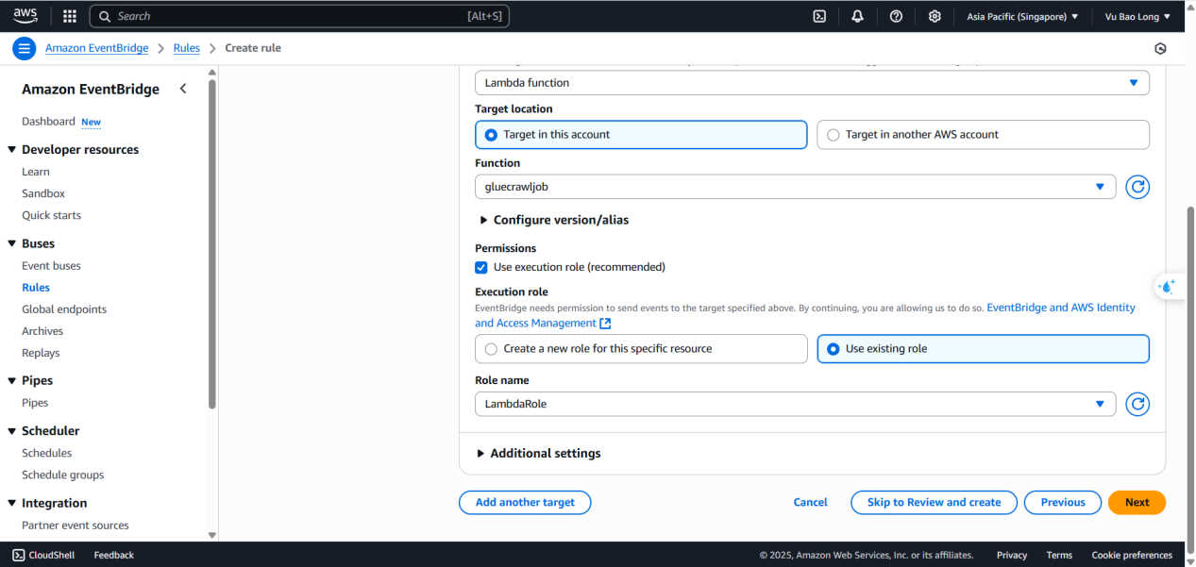This screenshot has height=567, width=1196.
Task: Collapse the Buses section
Action: click(12, 243)
